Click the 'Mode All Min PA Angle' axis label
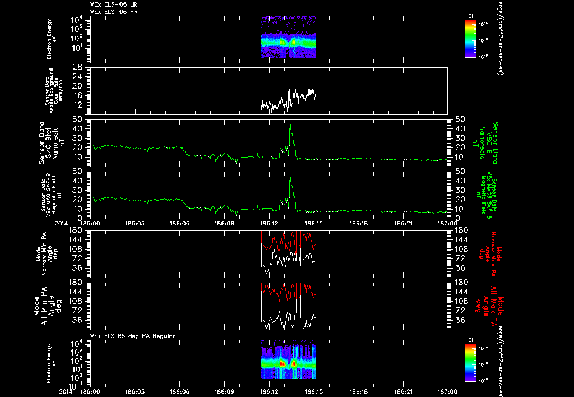Image resolution: width=574 pixels, height=397 pixels. coord(48,306)
